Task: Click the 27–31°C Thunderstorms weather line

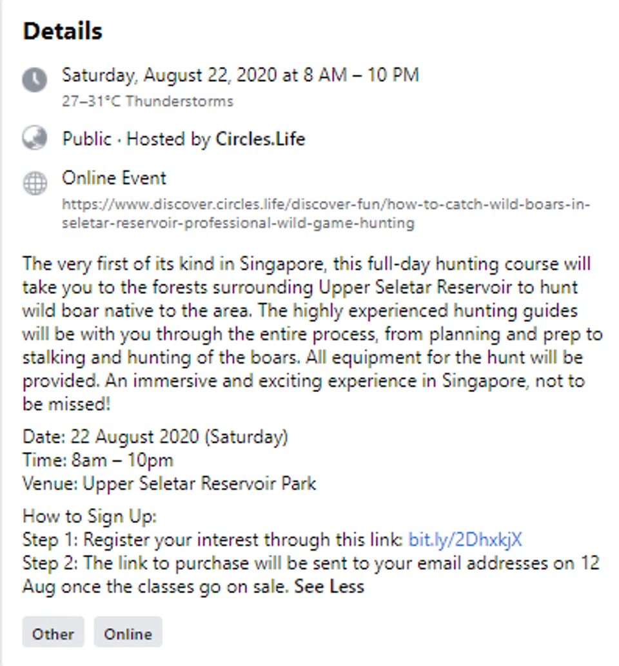Action: point(148,101)
